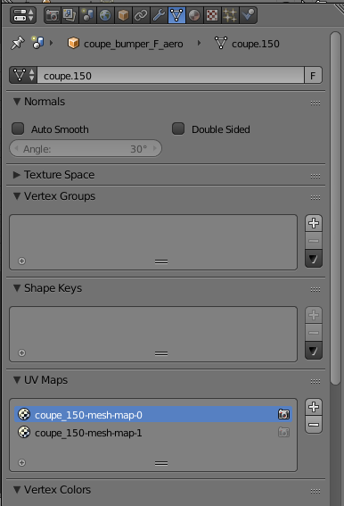This screenshot has width=344, height=506.
Task: Open the Object properties cube tab
Action: 123,15
